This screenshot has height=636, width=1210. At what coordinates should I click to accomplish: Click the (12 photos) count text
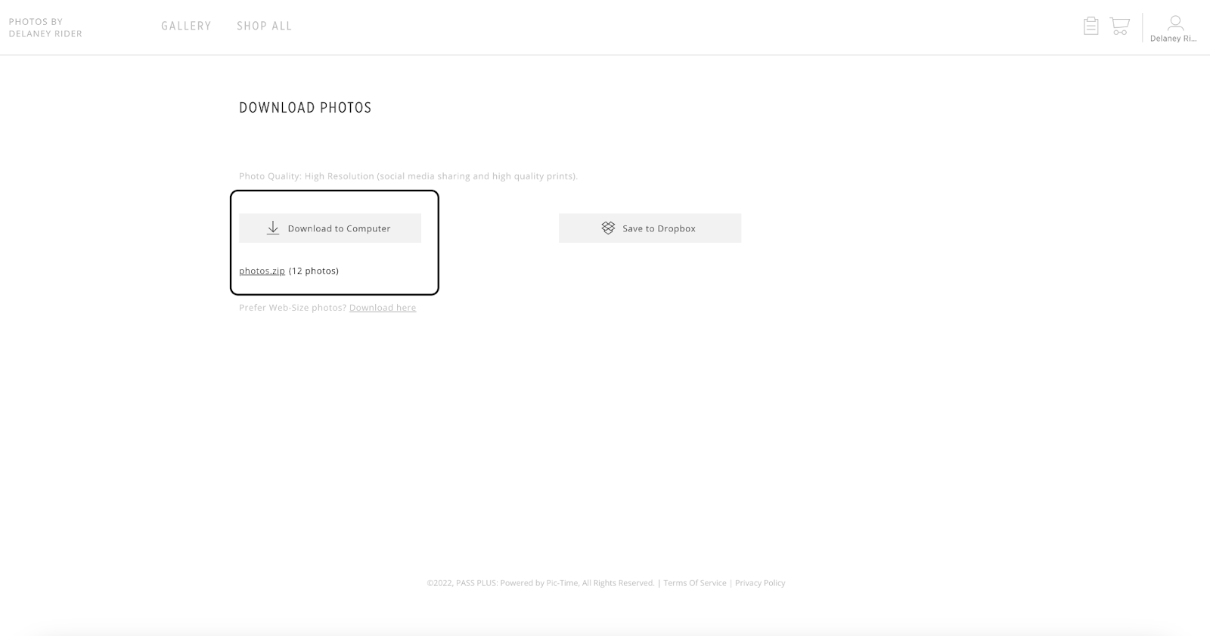click(314, 271)
